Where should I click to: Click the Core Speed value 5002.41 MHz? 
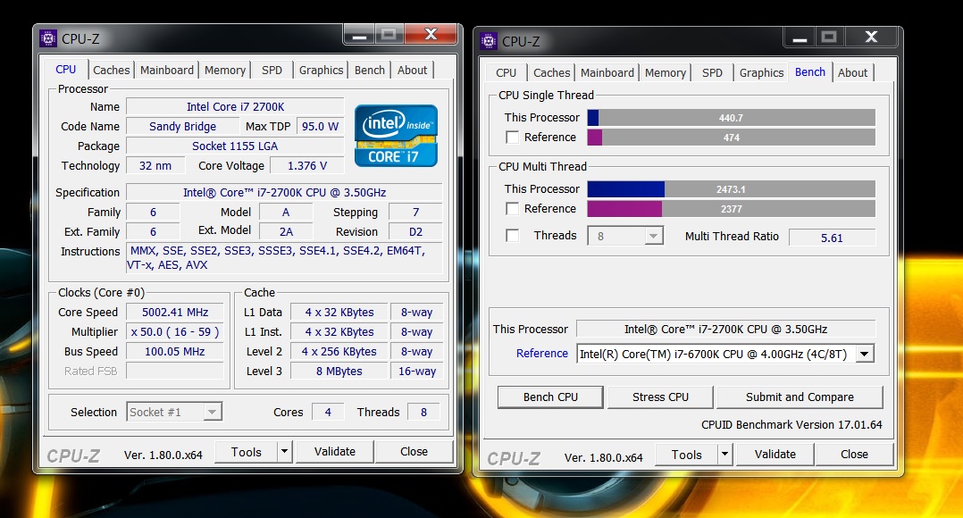point(175,313)
